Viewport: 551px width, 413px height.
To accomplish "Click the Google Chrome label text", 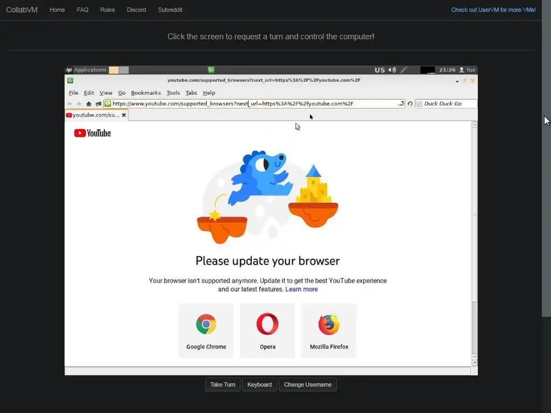I will (206, 347).
